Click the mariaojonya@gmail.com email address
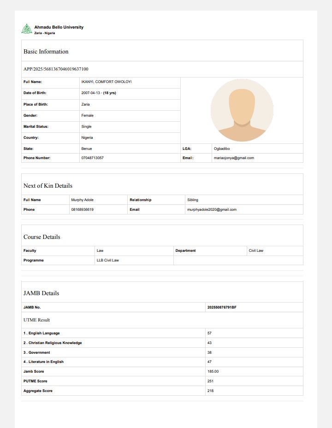Viewport: 332px width, 428px height. [x=233, y=158]
